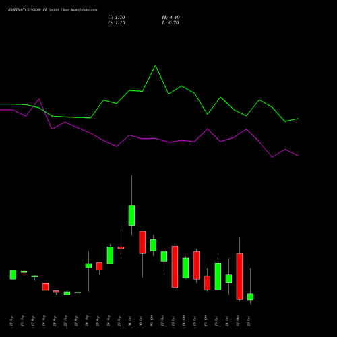Click the purple line's early spike crossing the green line
The height and width of the screenshot is (337, 337).
[x=39, y=99]
